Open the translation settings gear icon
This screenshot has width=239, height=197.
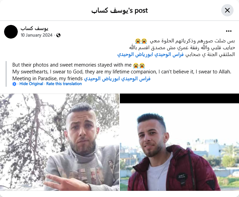14,84
